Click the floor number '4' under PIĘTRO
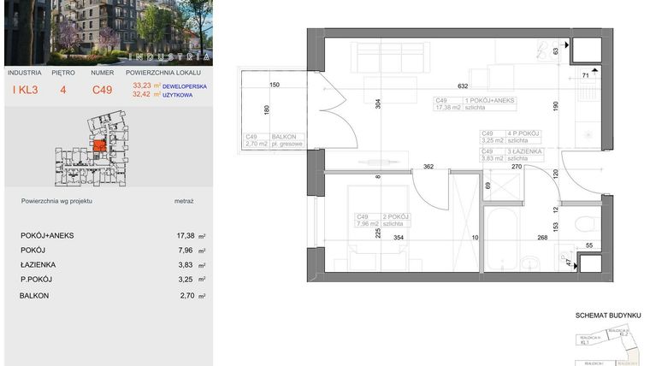The image size is (650, 366). (x=63, y=90)
